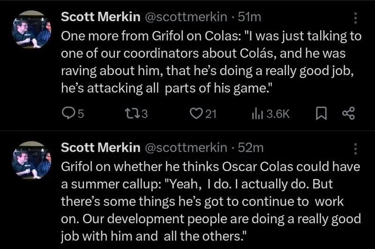Open Scott Merkin's name on second tweet
375x249 pixels.
point(101,148)
